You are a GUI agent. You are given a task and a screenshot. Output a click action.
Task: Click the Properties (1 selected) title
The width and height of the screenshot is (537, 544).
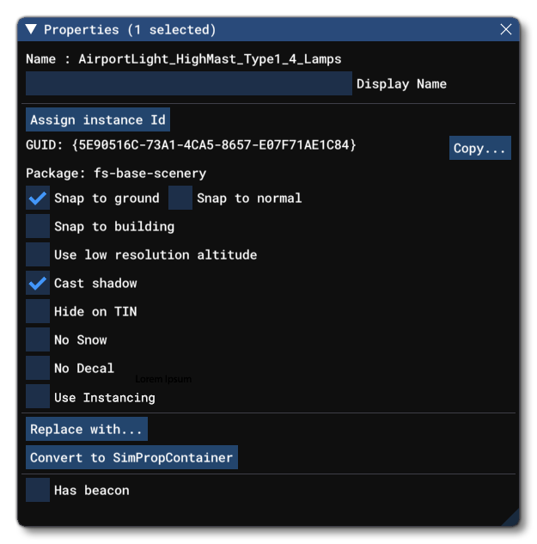(130, 30)
